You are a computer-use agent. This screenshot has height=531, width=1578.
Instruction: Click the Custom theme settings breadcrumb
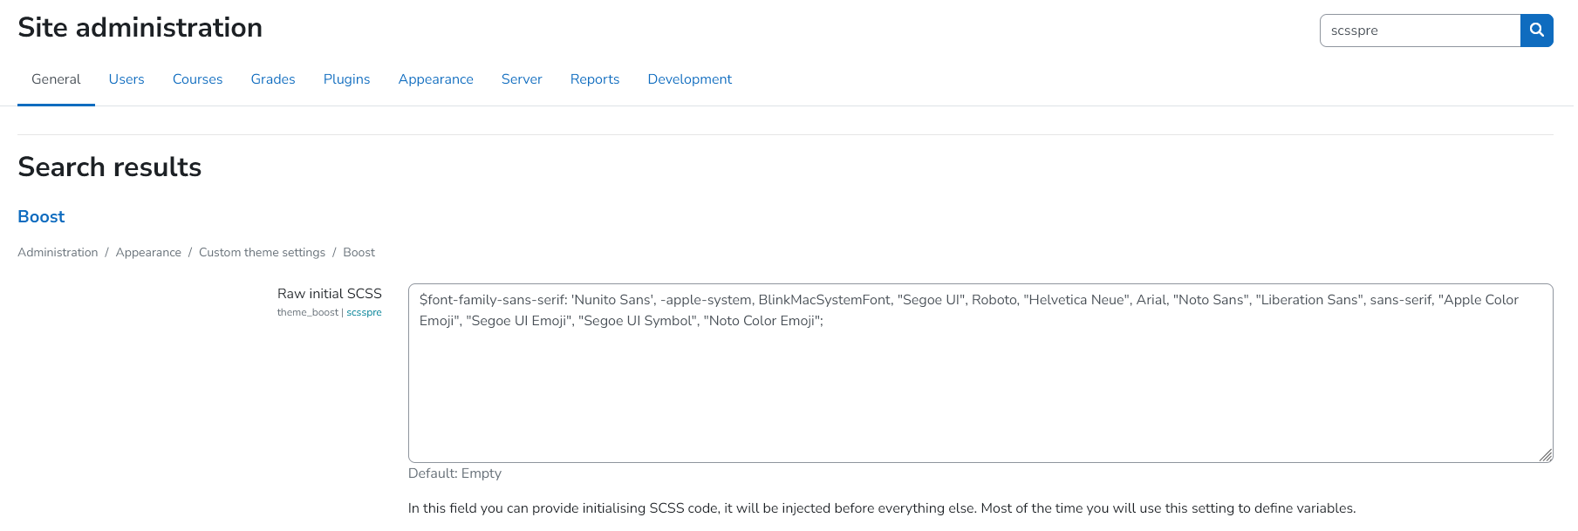point(262,253)
